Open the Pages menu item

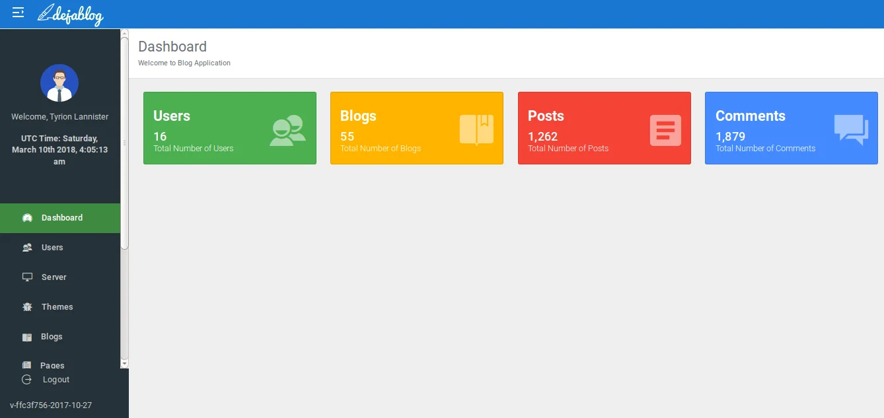[x=52, y=365]
